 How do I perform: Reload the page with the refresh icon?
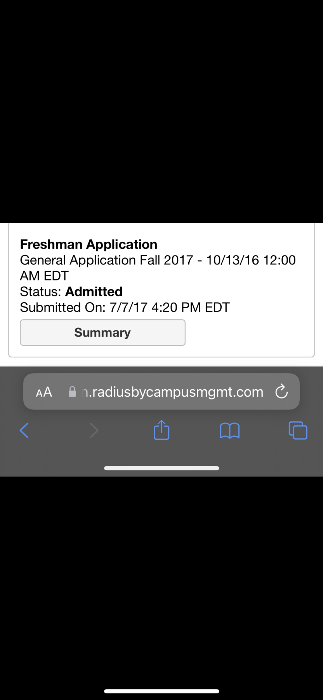(281, 392)
